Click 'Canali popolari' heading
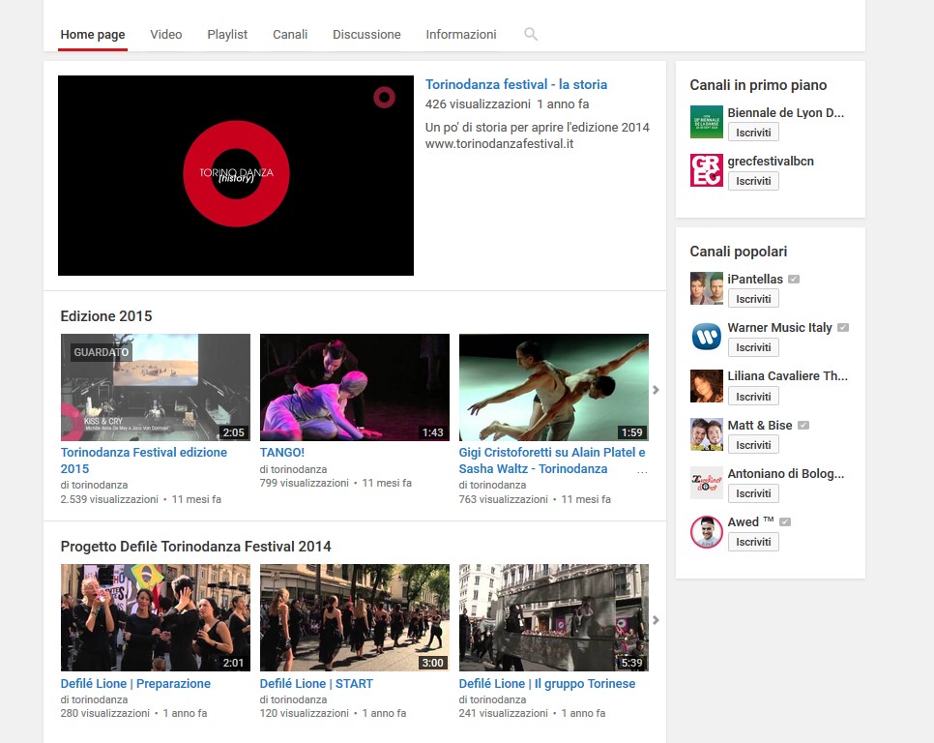934x743 pixels. click(x=739, y=252)
